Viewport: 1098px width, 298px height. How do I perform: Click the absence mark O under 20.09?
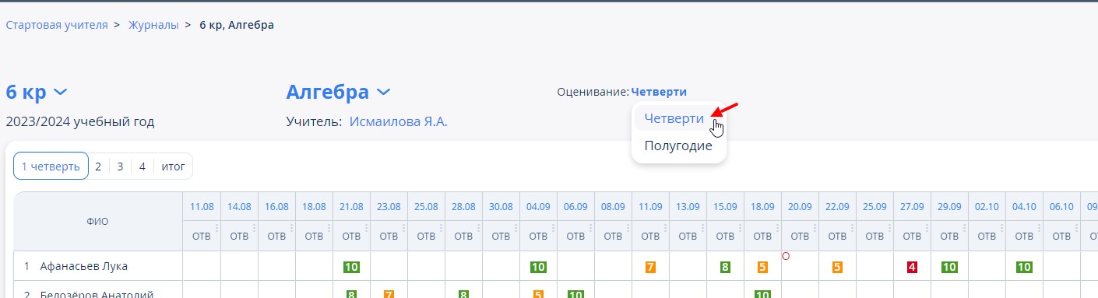tap(786, 255)
